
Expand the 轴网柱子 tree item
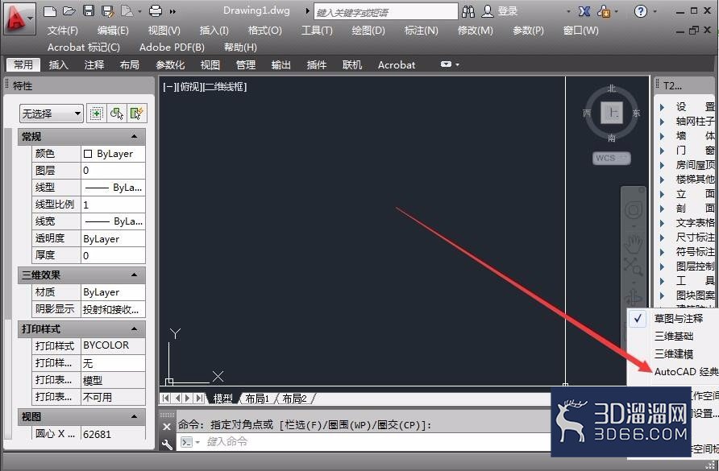[x=662, y=122]
